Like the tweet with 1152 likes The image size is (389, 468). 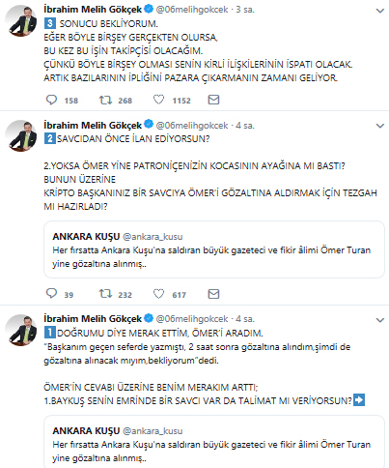158,100
